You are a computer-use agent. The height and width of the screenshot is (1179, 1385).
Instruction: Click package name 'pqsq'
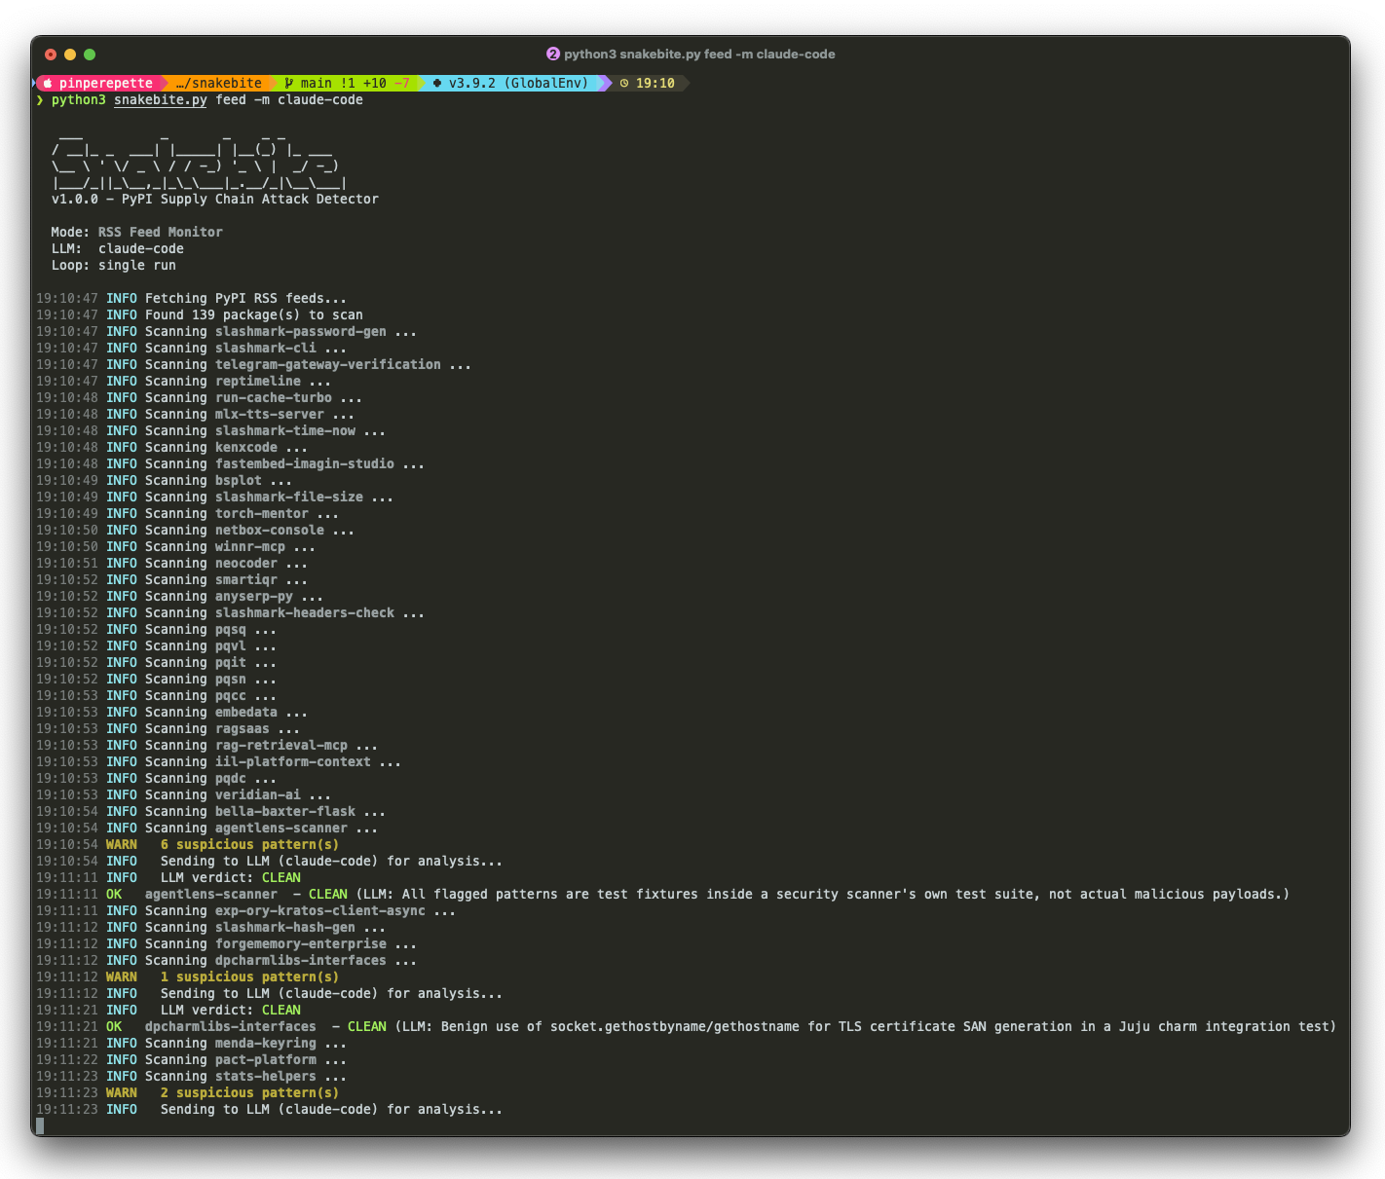231,630
